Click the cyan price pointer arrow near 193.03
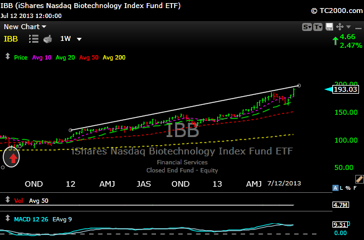The width and height of the screenshot is (364, 240). (x=328, y=89)
